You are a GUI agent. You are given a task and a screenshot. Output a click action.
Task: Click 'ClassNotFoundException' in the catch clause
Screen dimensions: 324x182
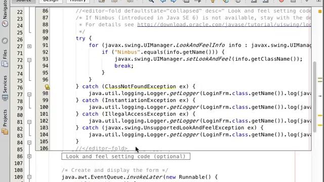pyautogui.click(x=141, y=86)
